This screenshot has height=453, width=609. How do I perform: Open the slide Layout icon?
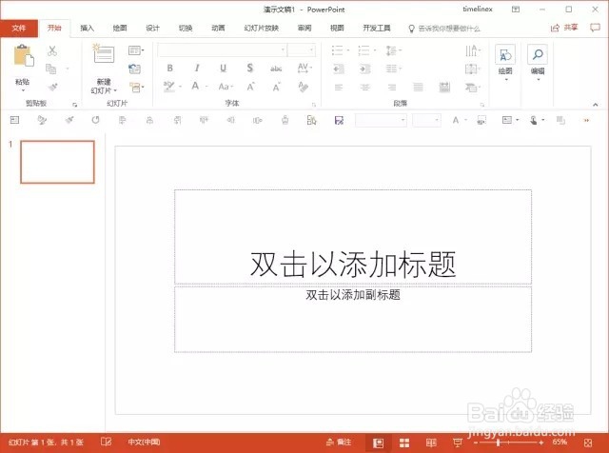pos(135,50)
